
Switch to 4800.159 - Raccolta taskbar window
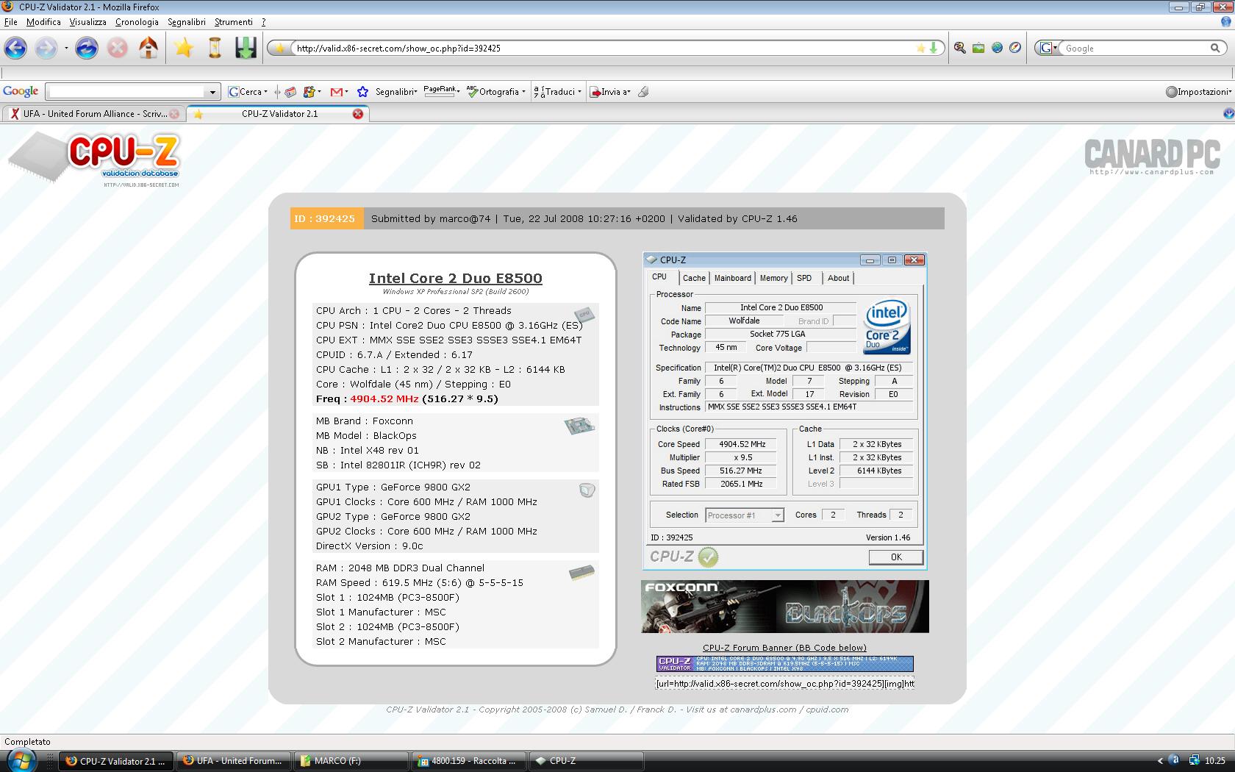[x=468, y=761]
